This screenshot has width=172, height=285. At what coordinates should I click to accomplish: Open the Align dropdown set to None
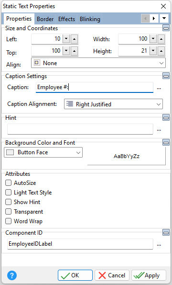(98, 63)
